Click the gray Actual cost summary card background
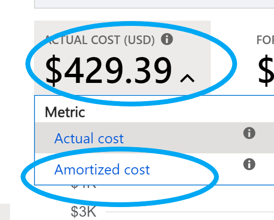Screen dimensions: 274x220 coord(122,58)
